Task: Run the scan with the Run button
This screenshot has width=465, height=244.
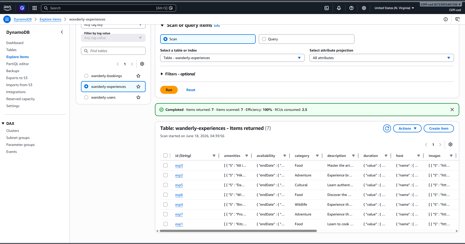Action: coord(169,90)
